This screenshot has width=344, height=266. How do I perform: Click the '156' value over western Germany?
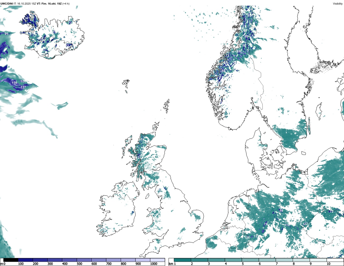pyautogui.click(x=247, y=237)
